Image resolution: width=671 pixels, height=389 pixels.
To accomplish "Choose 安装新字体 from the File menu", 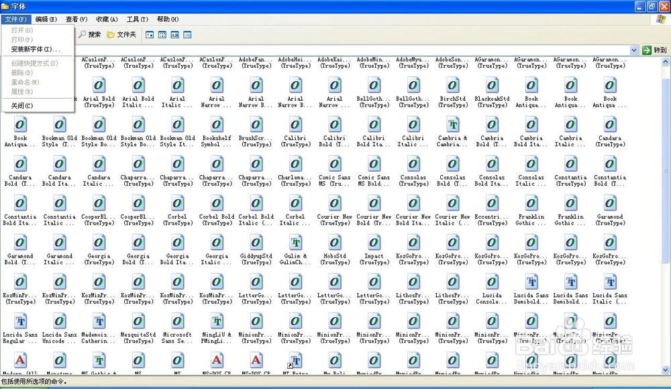I will coord(35,49).
